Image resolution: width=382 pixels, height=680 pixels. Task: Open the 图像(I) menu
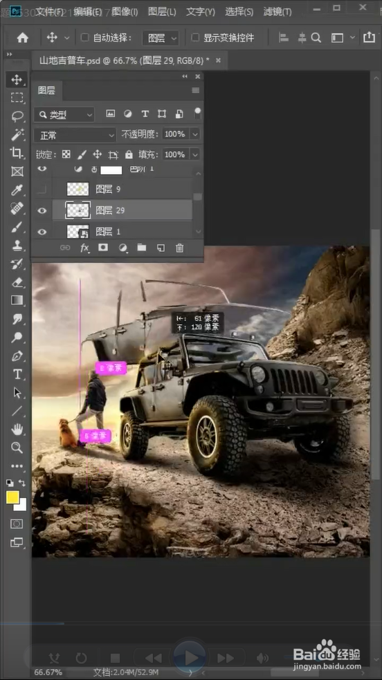click(125, 12)
